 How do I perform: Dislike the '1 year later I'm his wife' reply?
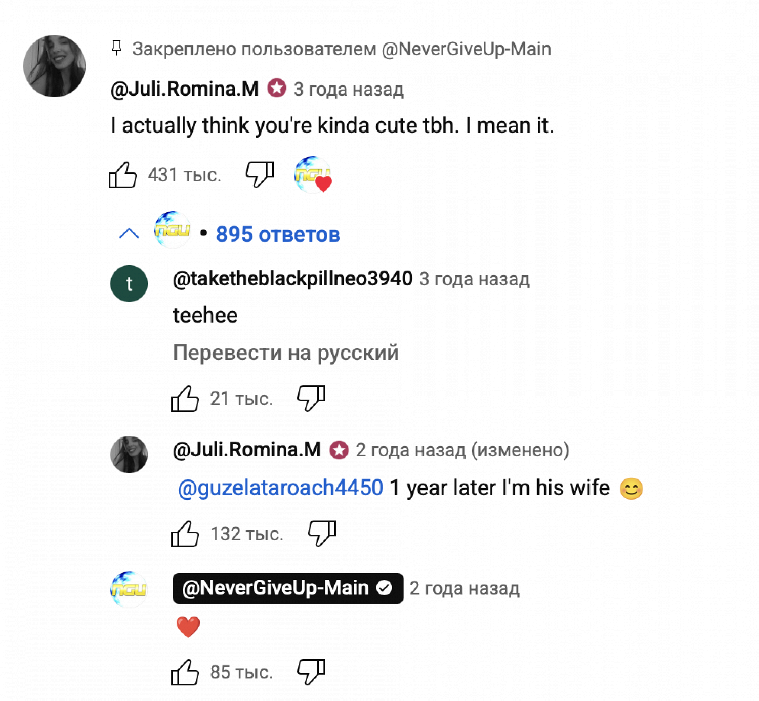pos(322,534)
